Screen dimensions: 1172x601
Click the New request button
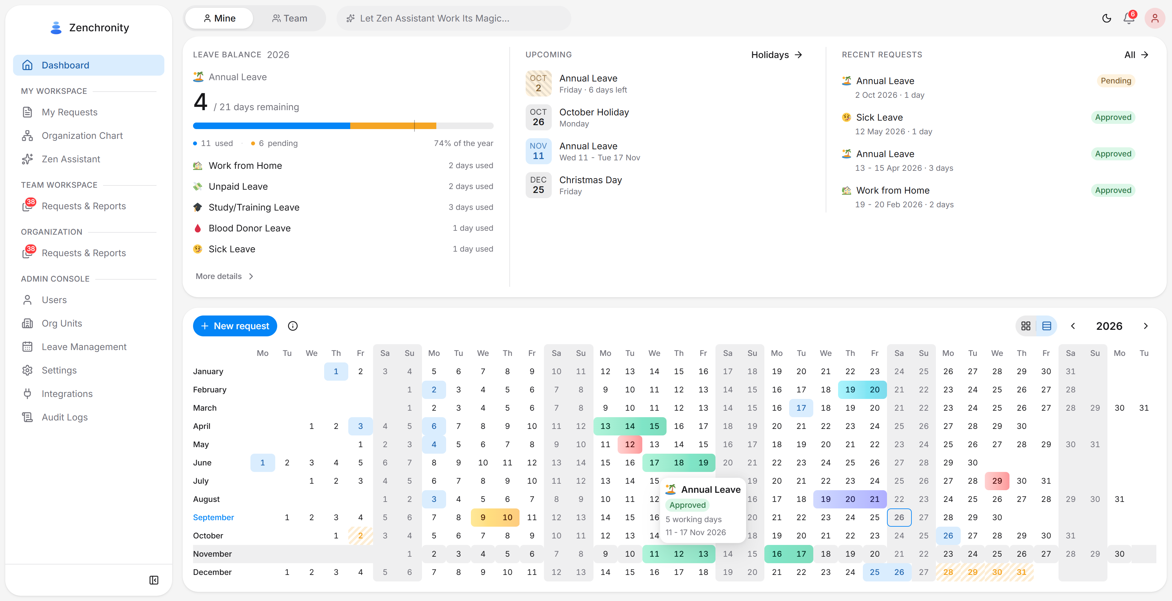tap(235, 326)
